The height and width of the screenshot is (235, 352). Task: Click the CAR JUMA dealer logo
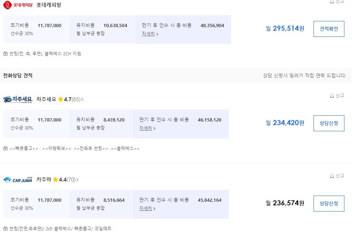[x=18, y=179]
